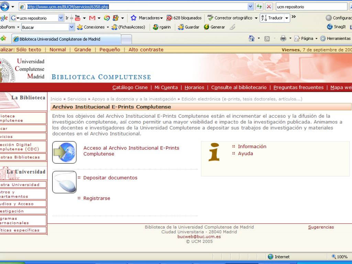
Task: Click Corrector ortográfico spell check icon
Action: (210, 18)
